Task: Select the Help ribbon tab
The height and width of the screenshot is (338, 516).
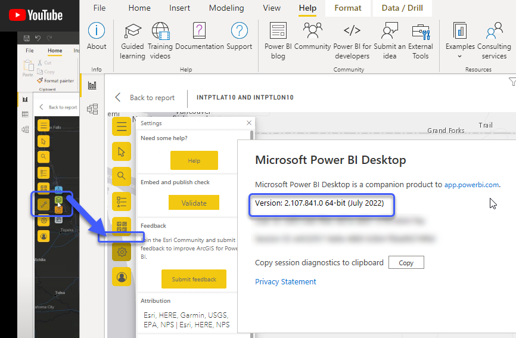Action: click(307, 8)
